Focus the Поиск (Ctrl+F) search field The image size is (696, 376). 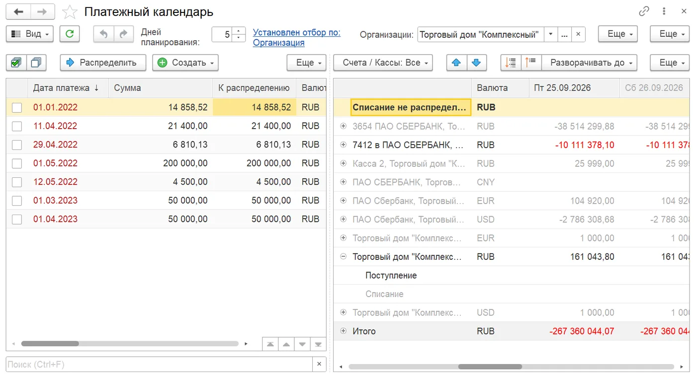[x=160, y=364]
